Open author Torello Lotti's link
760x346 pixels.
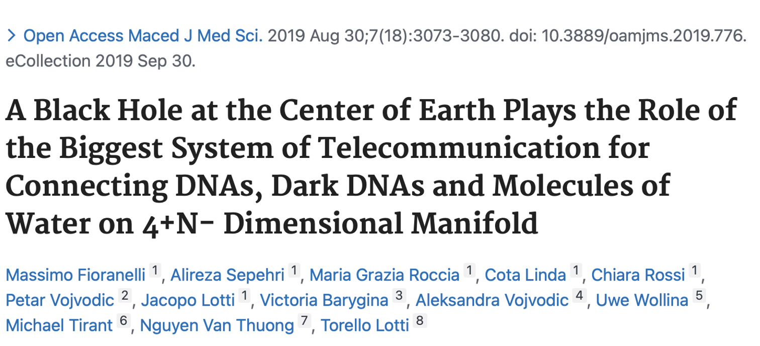pos(365,325)
